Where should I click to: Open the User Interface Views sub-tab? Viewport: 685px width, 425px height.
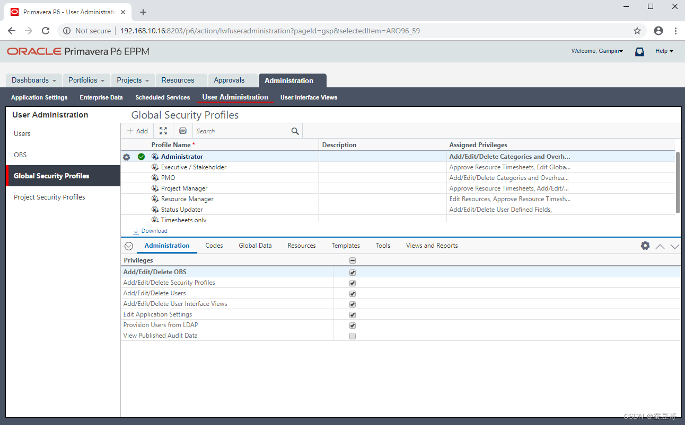(309, 97)
